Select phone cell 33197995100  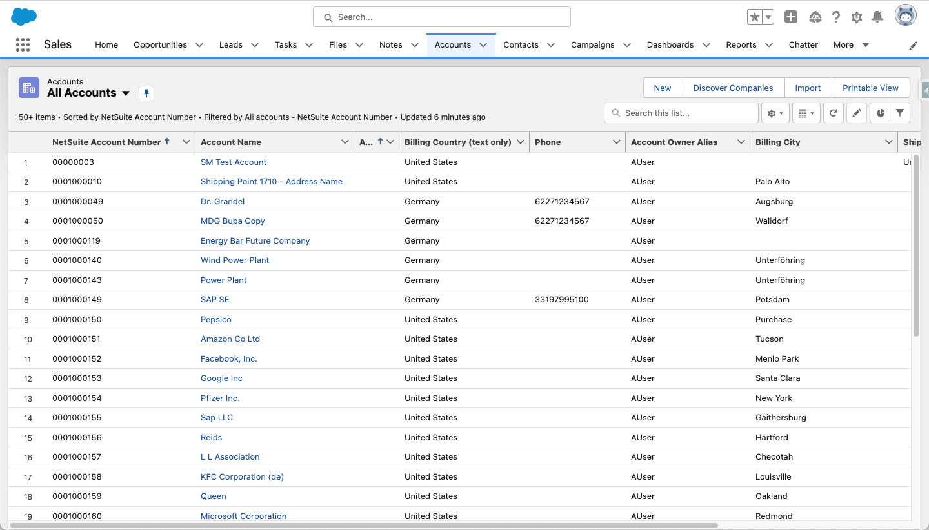(562, 299)
